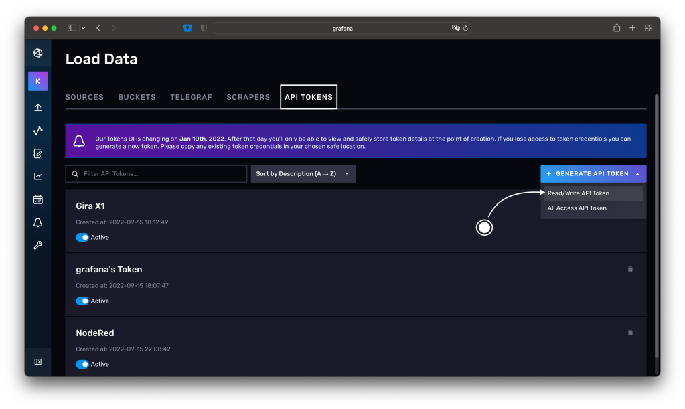Select Read/Write API Token option
Screen dimensions: 685x409
click(x=578, y=193)
